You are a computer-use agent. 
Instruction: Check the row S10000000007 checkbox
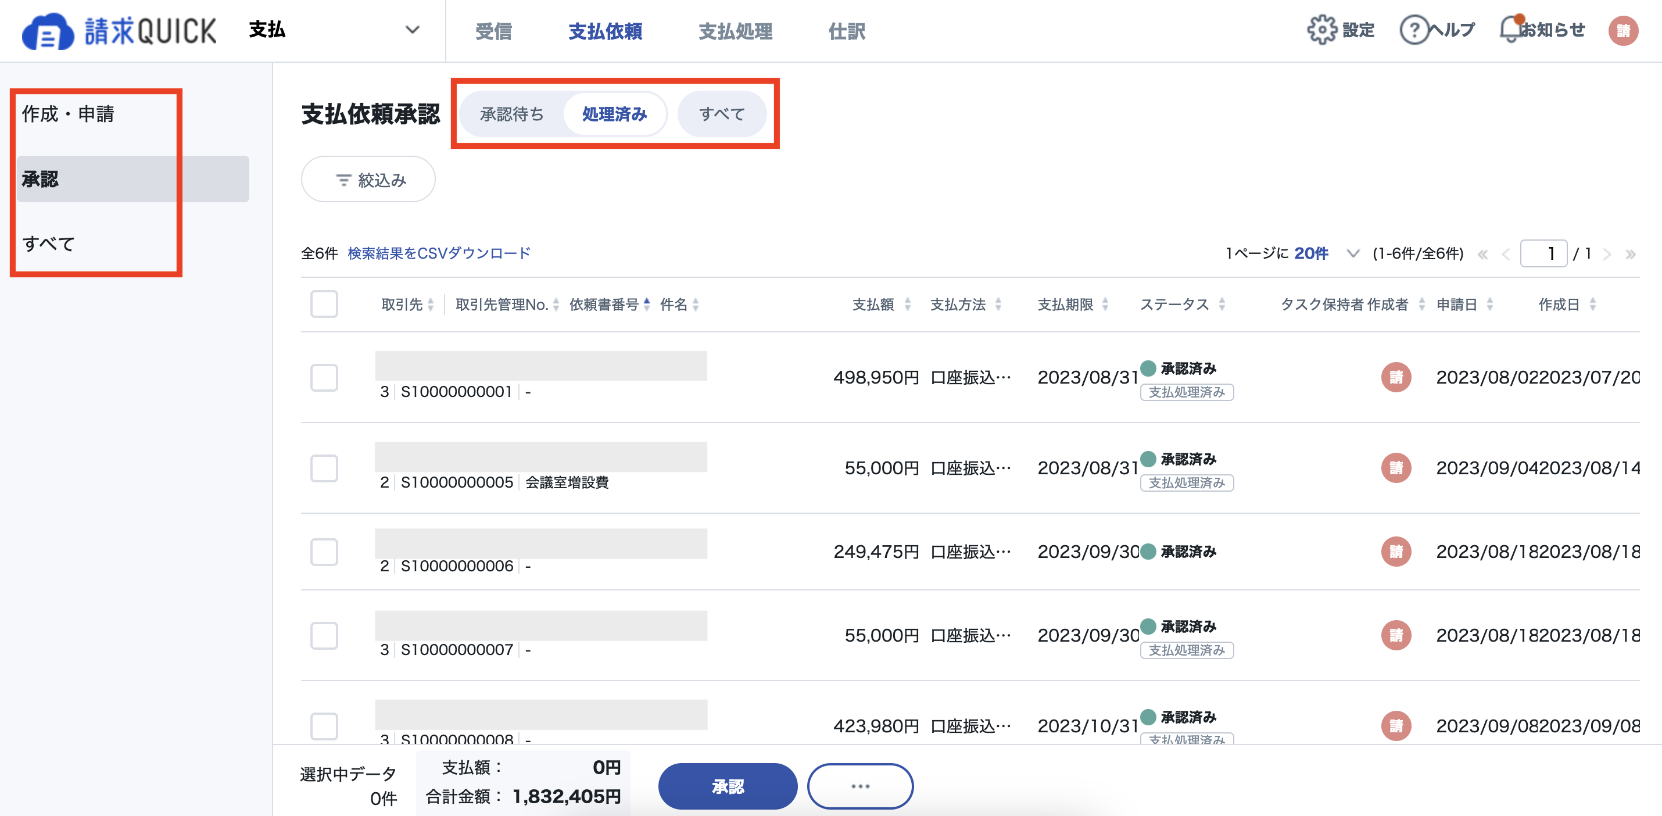(324, 635)
